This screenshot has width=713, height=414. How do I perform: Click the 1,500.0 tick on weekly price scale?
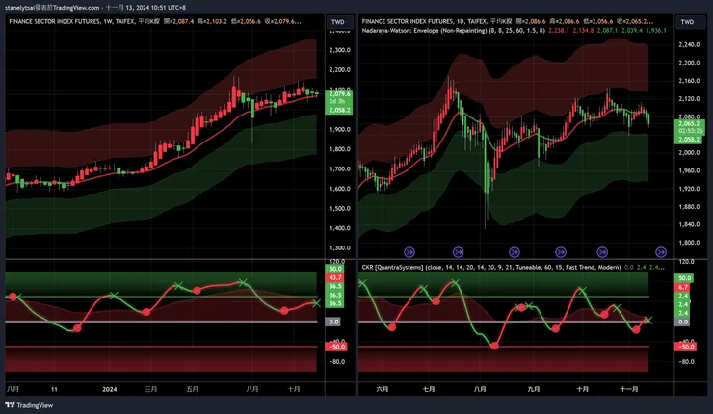pos(340,209)
